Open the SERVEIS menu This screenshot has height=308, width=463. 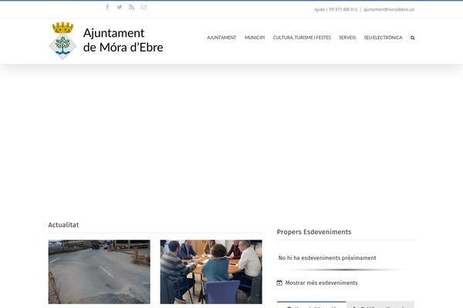point(347,38)
